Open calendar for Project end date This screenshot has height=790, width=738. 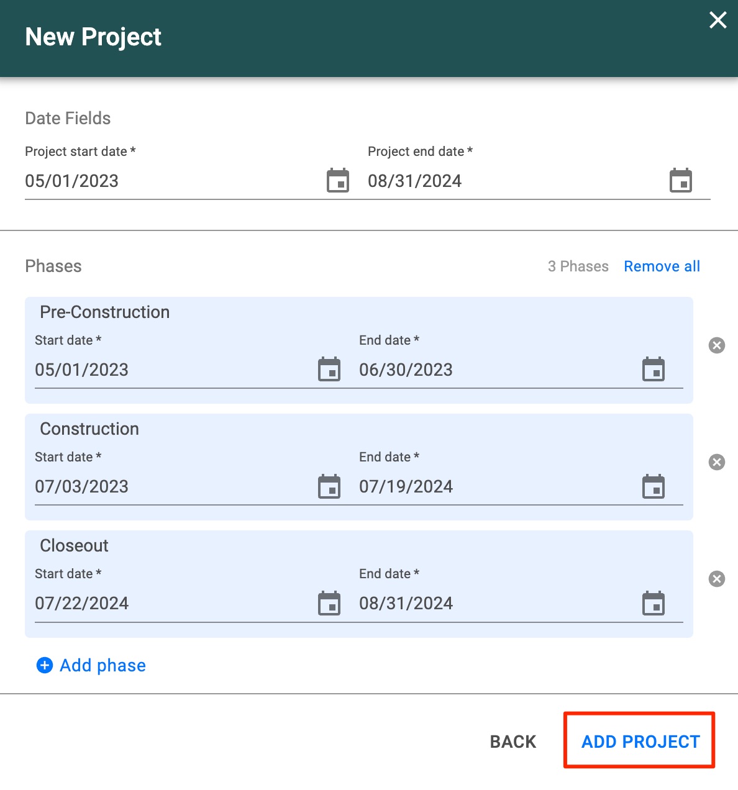coord(681,181)
